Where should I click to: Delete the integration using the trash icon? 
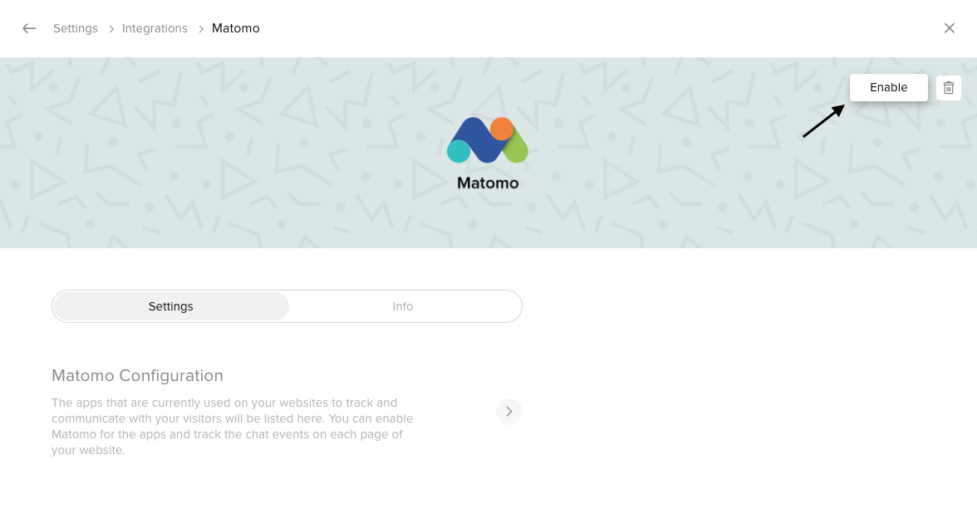click(x=949, y=87)
